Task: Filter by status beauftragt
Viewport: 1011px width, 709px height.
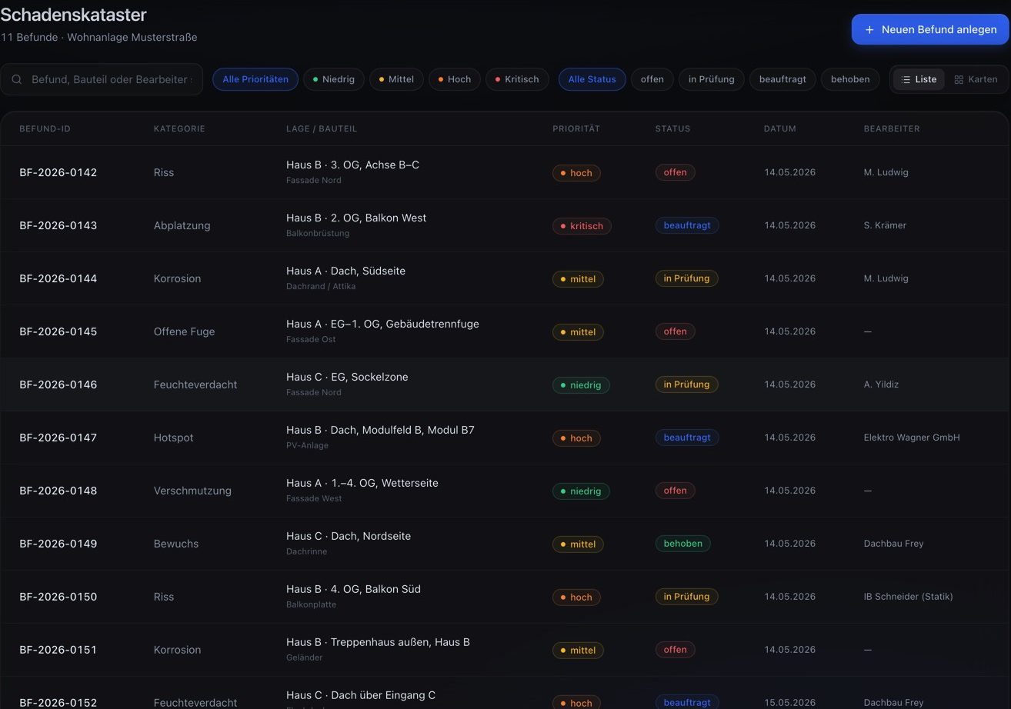Action: pos(782,79)
